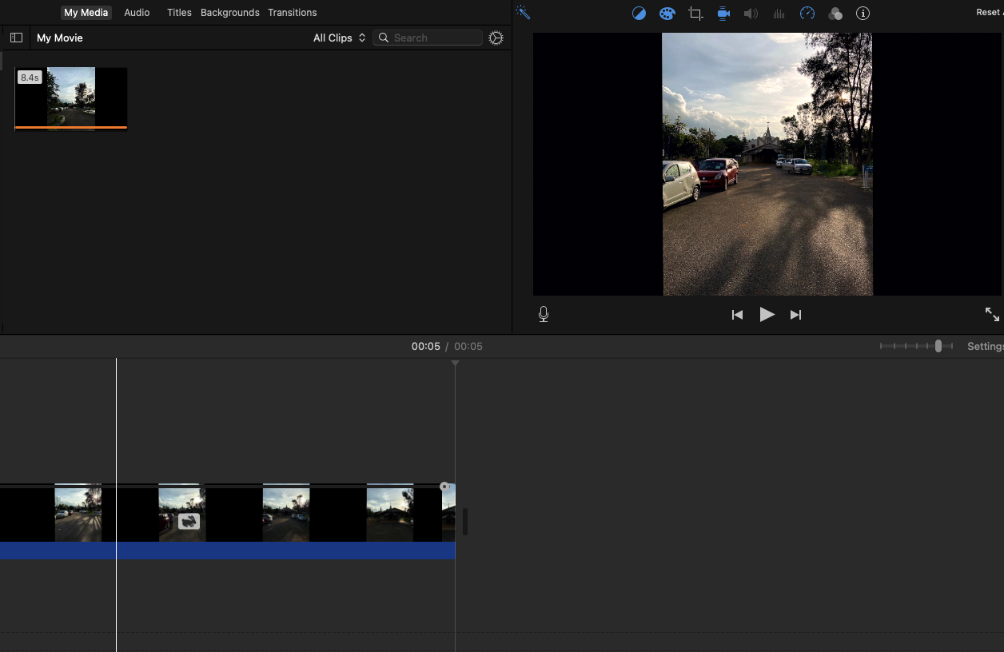The height and width of the screenshot is (652, 1004).
Task: Toggle the libraries sidebar visibility
Action: (16, 38)
